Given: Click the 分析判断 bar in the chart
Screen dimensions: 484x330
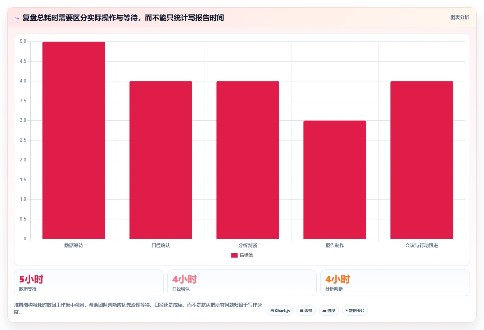Looking at the screenshot, I should (248, 160).
